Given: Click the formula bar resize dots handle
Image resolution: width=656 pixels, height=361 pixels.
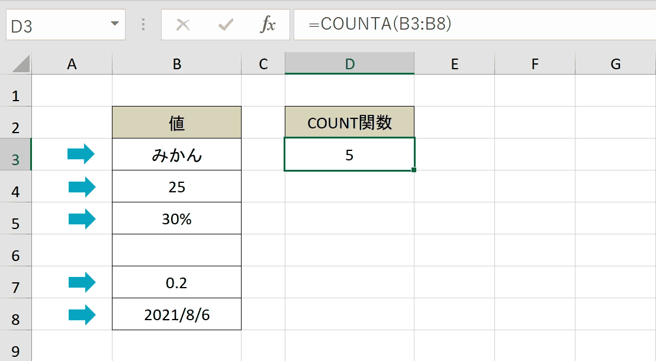Looking at the screenshot, I should coord(143,24).
